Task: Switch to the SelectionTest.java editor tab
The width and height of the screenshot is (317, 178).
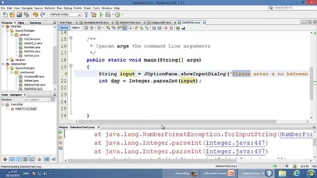Action: click(130, 22)
